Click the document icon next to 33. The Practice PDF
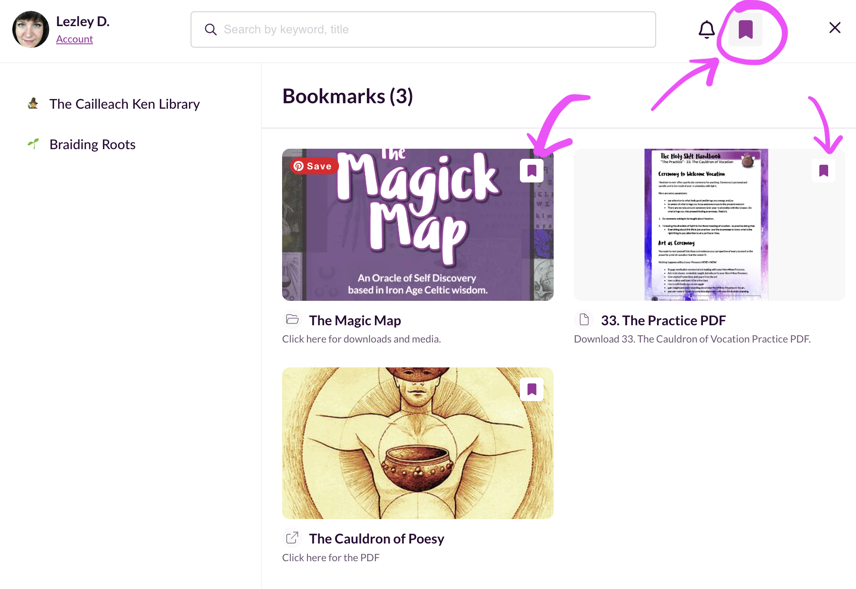Image resolution: width=856 pixels, height=589 pixels. 584,319
